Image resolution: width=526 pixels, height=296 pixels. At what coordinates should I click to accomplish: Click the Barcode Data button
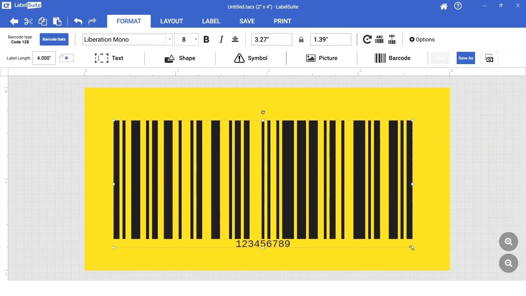tap(54, 39)
